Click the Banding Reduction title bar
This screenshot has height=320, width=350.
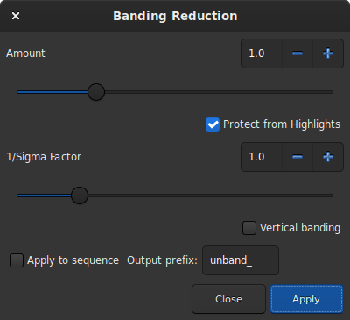[175, 16]
